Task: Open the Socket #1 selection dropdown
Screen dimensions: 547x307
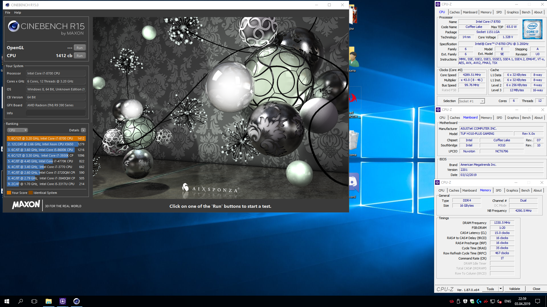Action: 472,101
